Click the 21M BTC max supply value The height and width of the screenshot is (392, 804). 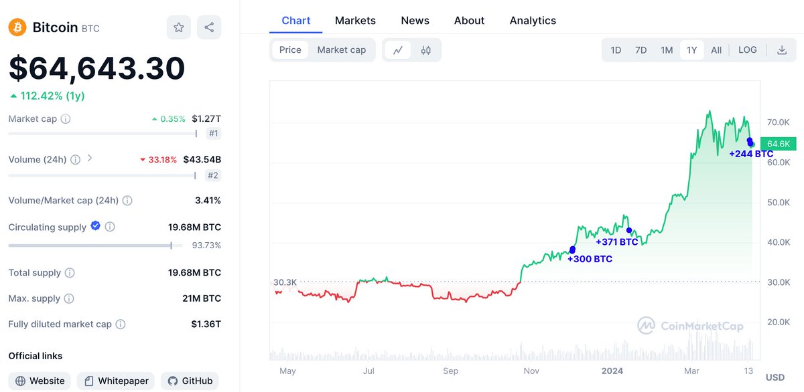click(x=201, y=299)
